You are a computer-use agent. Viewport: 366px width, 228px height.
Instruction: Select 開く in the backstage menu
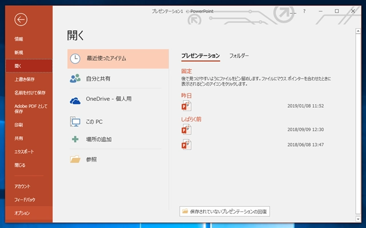29,66
